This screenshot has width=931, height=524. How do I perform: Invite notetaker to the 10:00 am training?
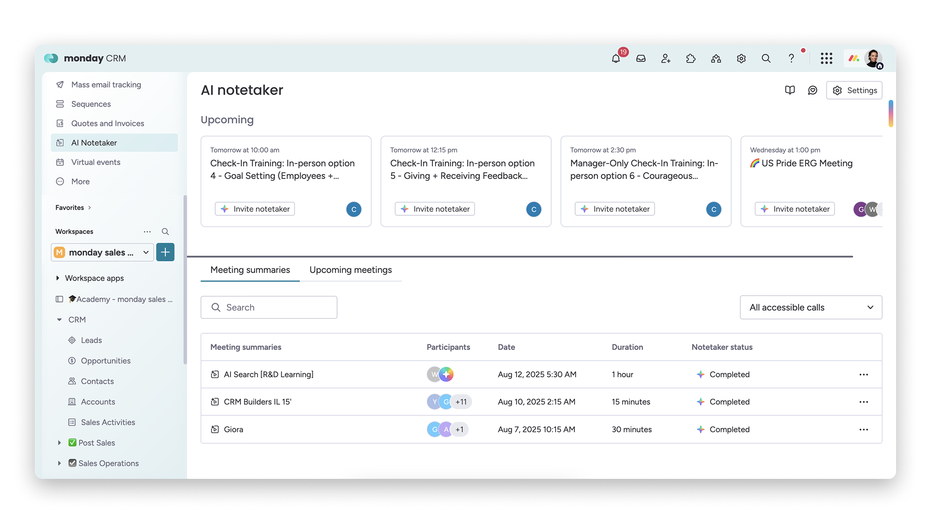(255, 209)
